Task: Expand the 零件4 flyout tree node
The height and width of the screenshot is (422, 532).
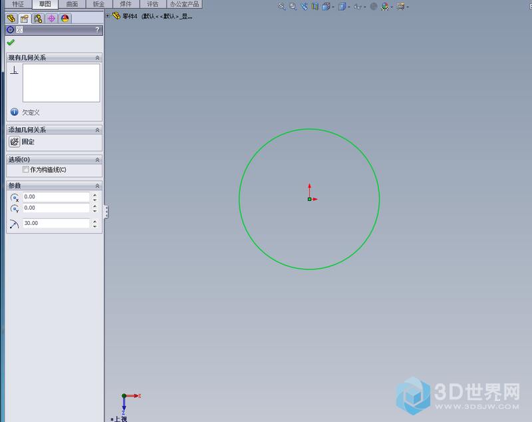Action: click(108, 15)
